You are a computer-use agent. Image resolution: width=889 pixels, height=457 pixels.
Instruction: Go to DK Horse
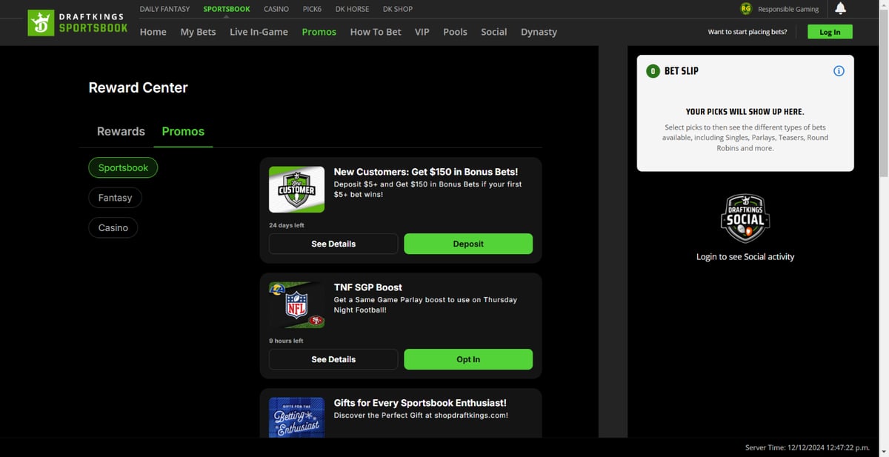[352, 9]
